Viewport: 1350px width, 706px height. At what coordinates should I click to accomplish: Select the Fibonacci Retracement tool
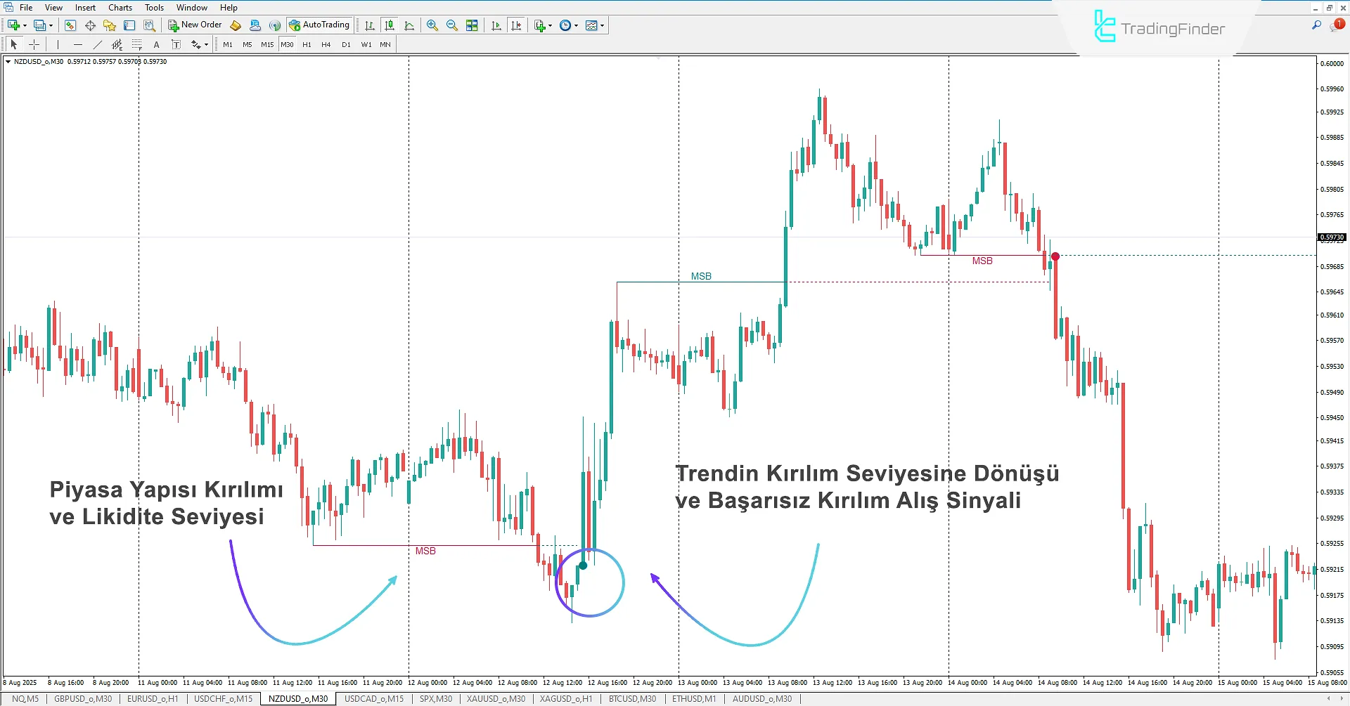pos(117,44)
